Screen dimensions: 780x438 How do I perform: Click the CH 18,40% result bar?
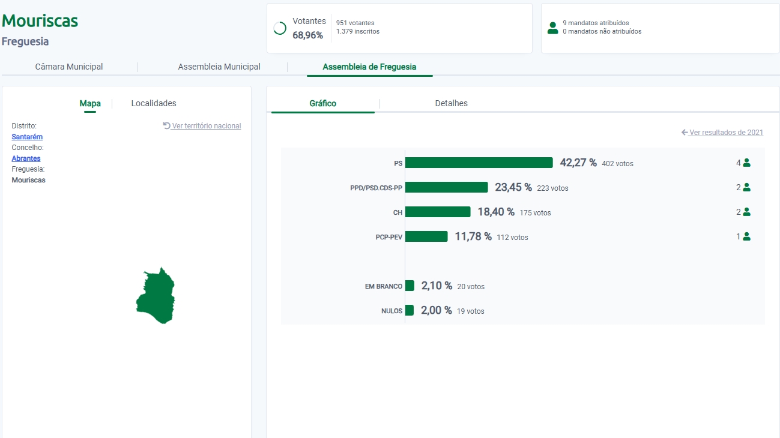pos(438,212)
